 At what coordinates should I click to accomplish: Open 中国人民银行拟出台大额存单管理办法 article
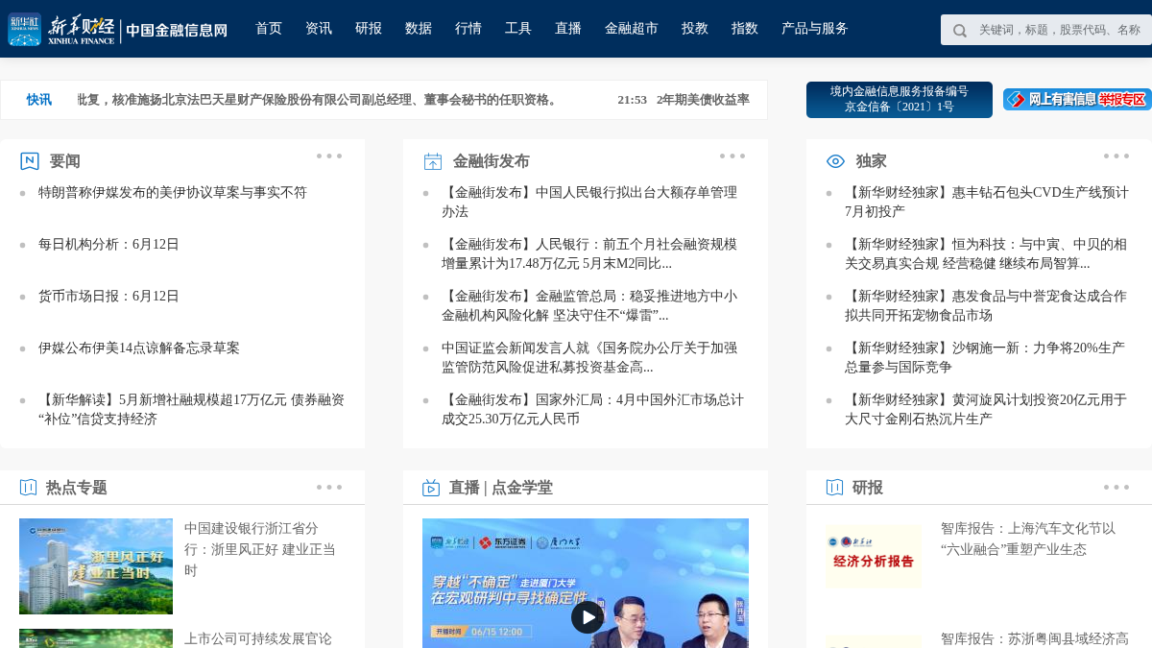590,203
